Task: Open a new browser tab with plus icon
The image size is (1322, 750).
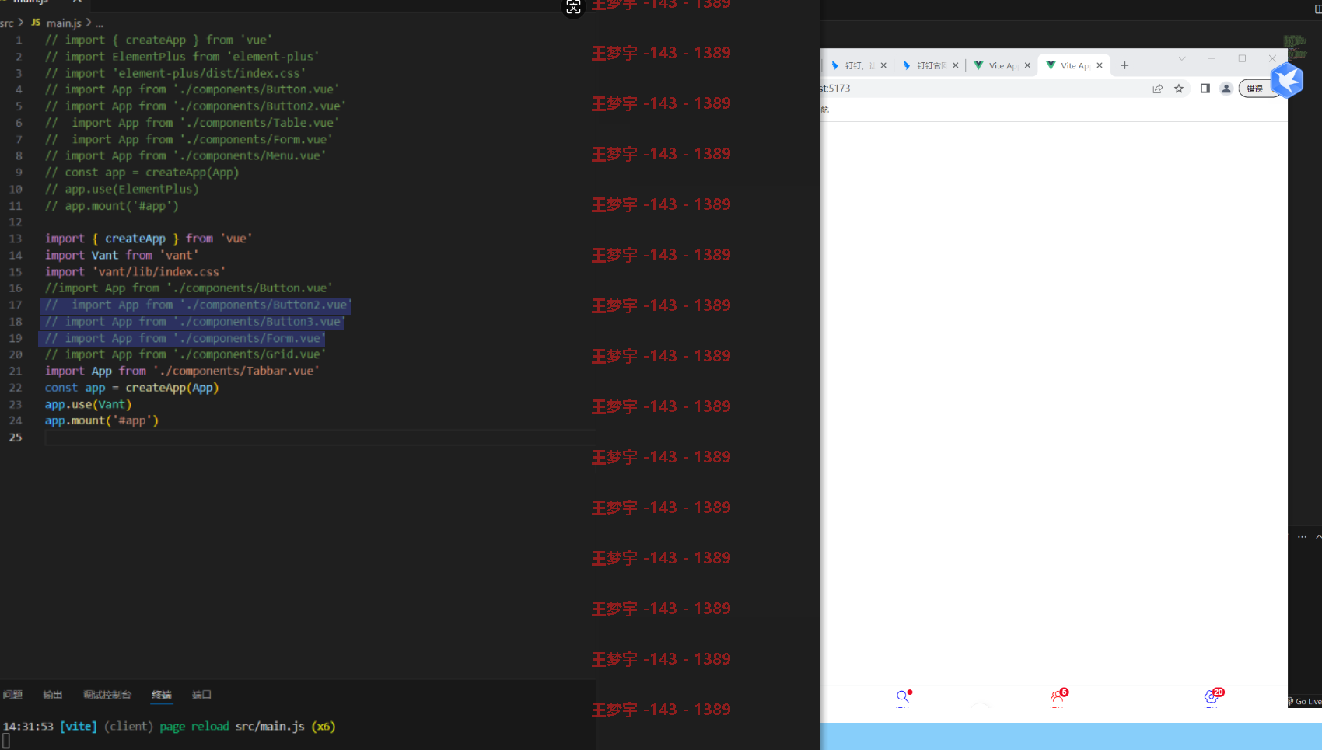Action: coord(1124,65)
